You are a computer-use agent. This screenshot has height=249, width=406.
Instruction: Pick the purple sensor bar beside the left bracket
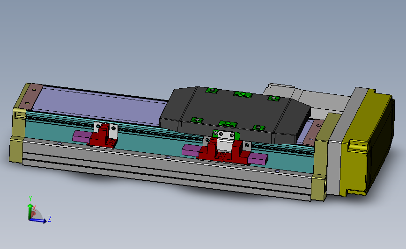(x=81, y=136)
